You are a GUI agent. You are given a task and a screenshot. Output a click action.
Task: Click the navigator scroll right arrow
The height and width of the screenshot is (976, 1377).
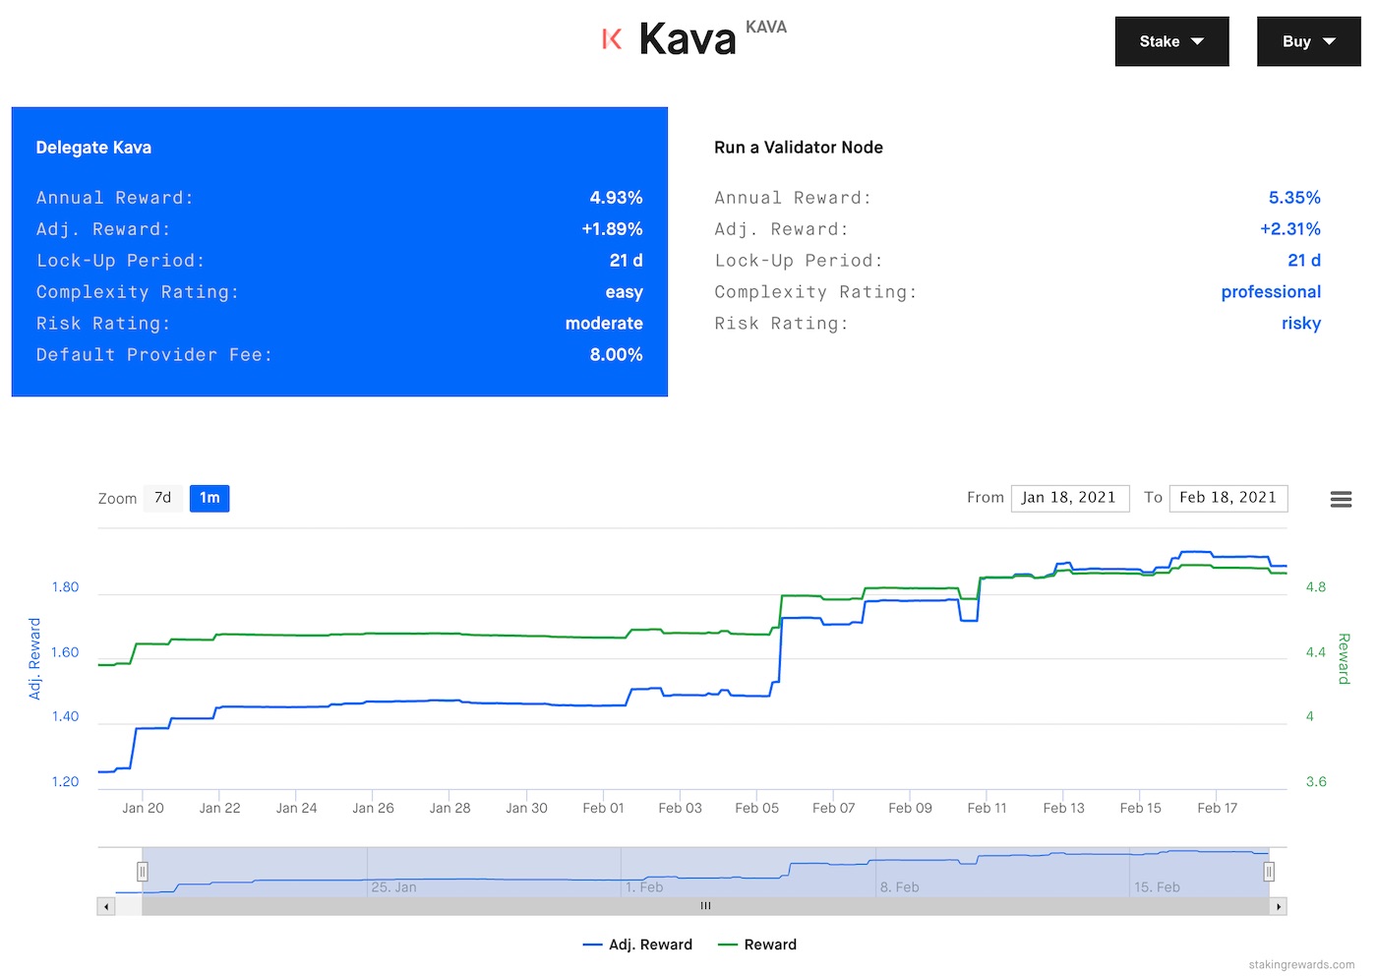pos(1278,906)
